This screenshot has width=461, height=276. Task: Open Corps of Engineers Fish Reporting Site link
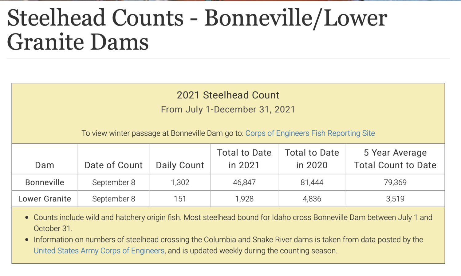310,133
